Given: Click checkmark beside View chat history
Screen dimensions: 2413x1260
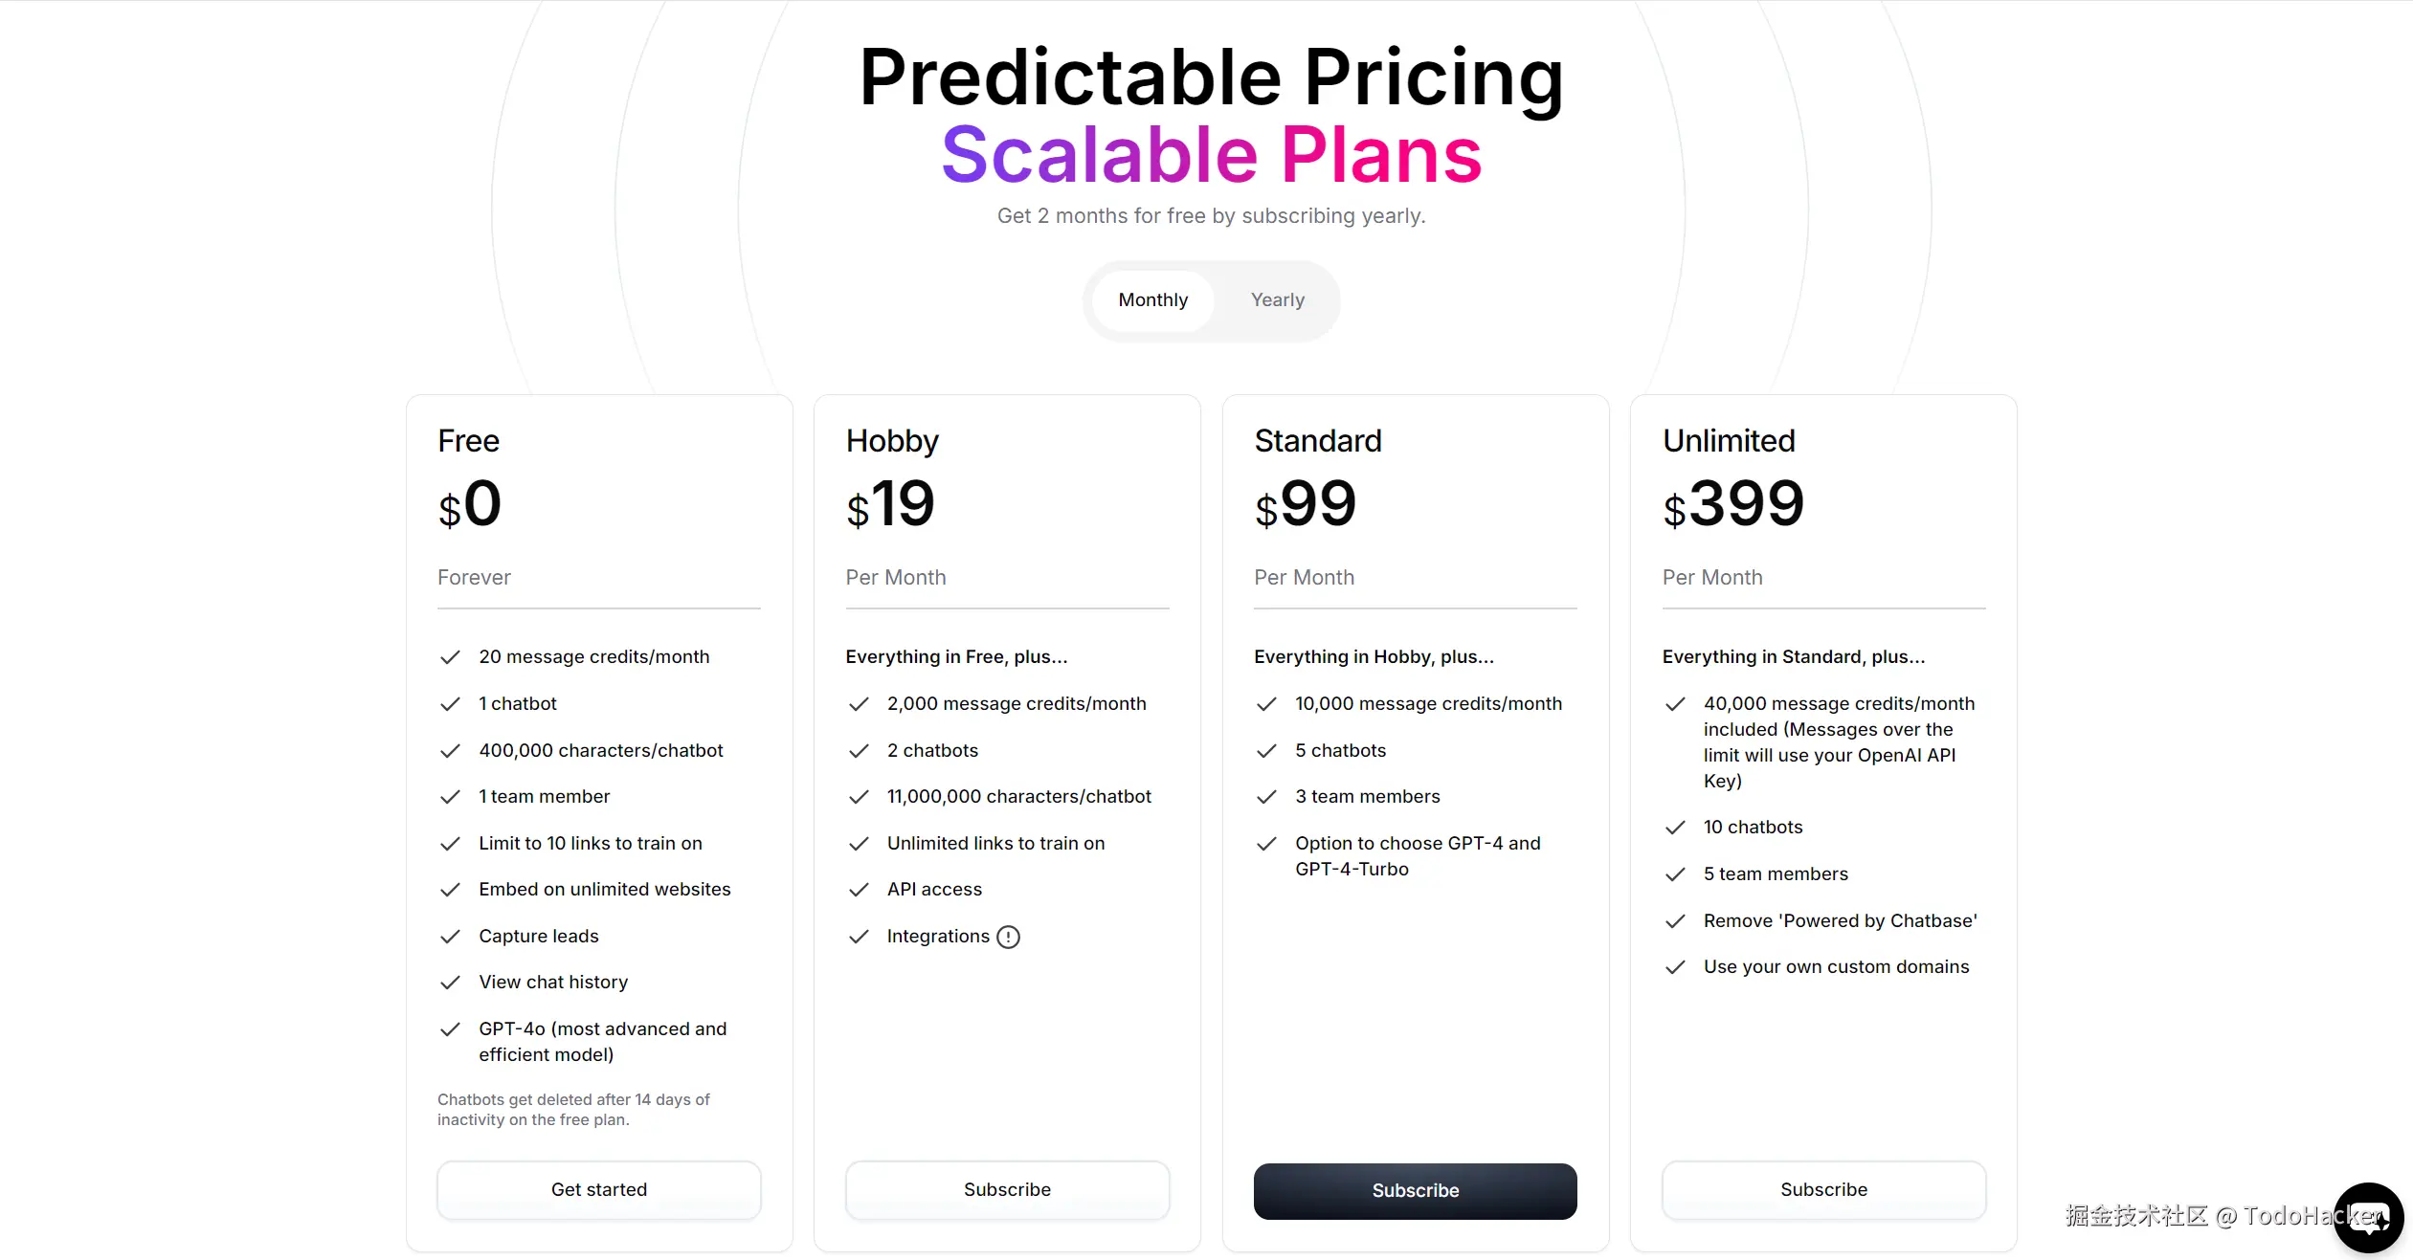Looking at the screenshot, I should 450,983.
